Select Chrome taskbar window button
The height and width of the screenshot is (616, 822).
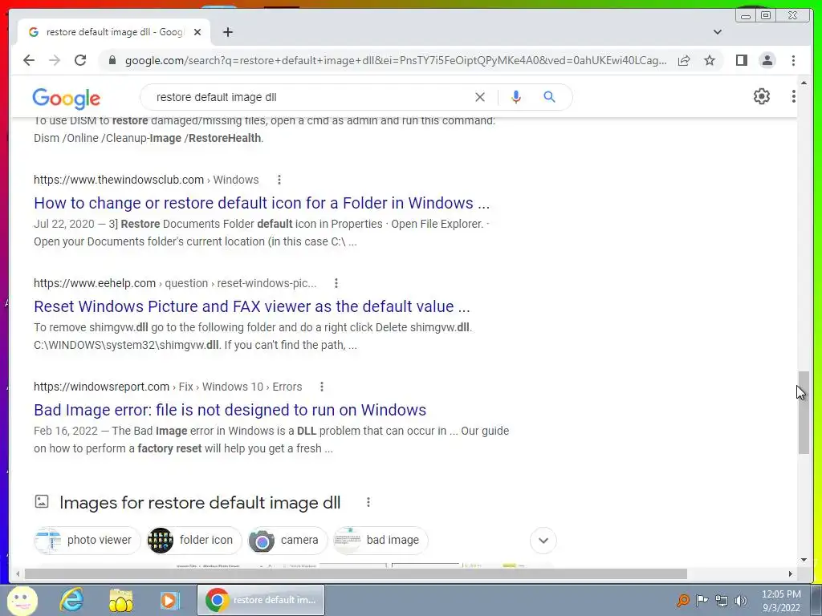261,600
